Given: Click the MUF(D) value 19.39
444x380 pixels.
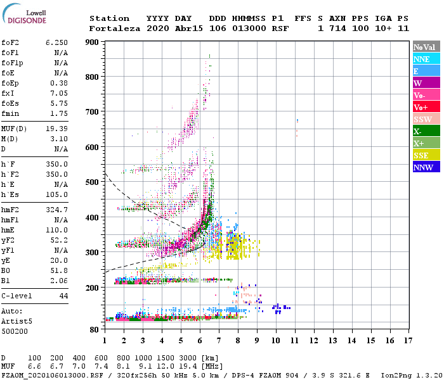Looking at the screenshot, I should (56, 129).
